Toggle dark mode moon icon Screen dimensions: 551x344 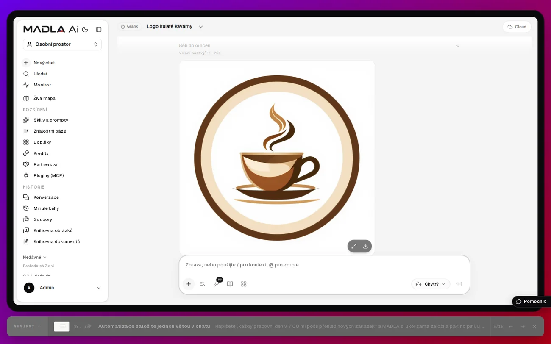point(85,29)
